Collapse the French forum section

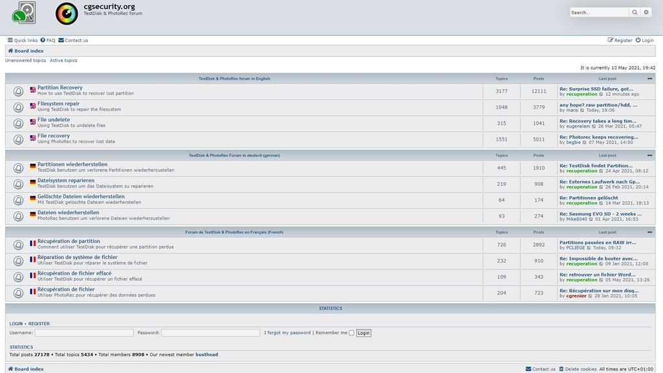(650, 232)
